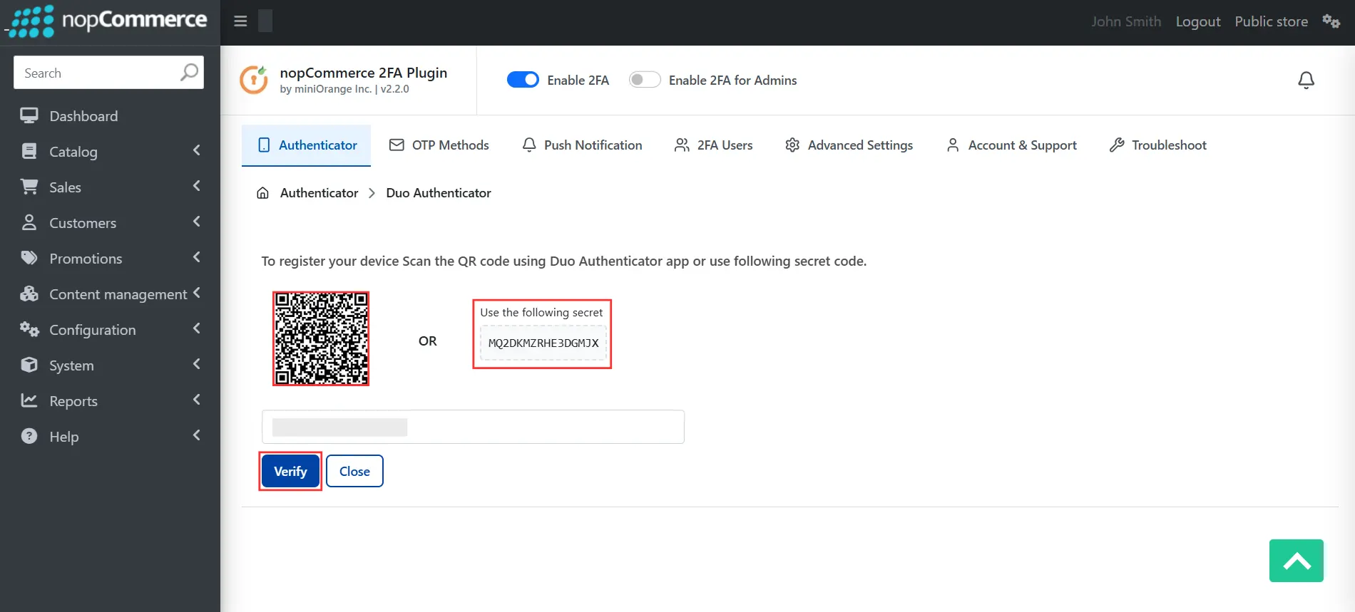Click the Reports chart icon
This screenshot has width=1355, height=612.
(29, 400)
